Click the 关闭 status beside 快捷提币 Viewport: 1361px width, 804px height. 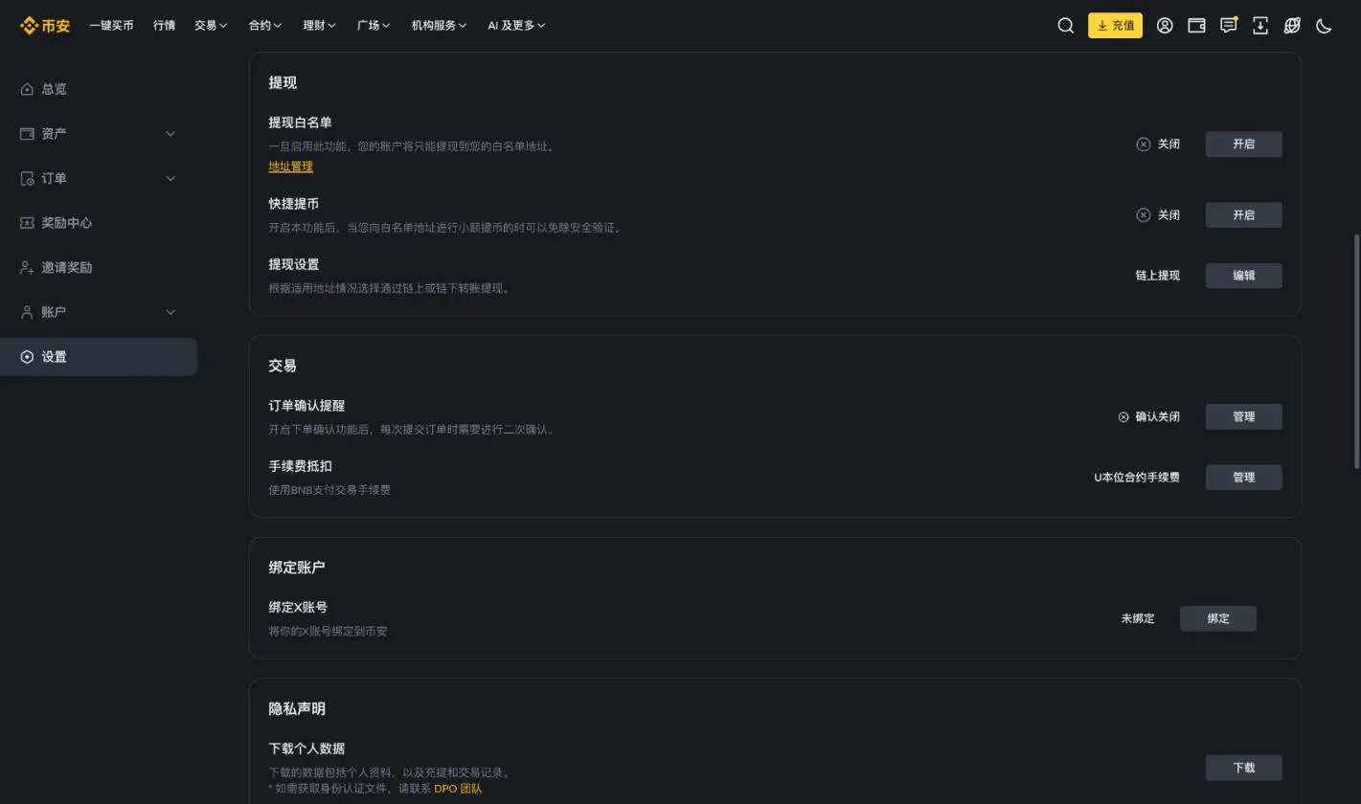coord(1158,215)
